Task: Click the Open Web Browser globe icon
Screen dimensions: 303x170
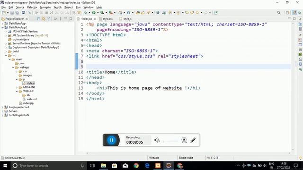Action: point(158,13)
